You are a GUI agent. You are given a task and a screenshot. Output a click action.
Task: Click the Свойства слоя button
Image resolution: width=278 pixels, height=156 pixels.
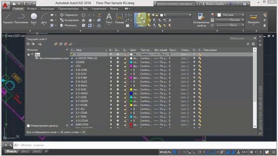pyautogui.click(x=140, y=20)
